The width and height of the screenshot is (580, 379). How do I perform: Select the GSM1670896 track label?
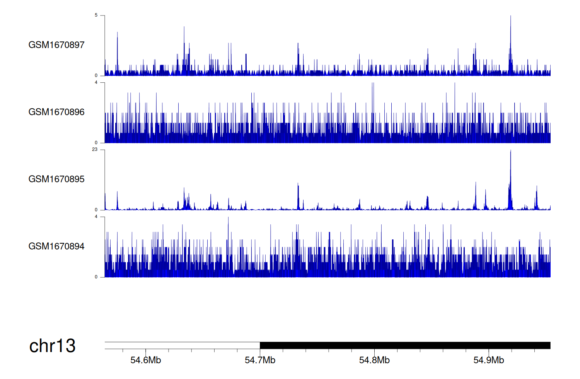tap(56, 112)
